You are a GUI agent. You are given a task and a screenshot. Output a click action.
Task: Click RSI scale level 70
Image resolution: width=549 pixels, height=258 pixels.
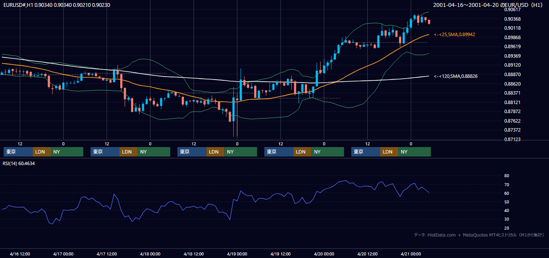[x=506, y=184]
